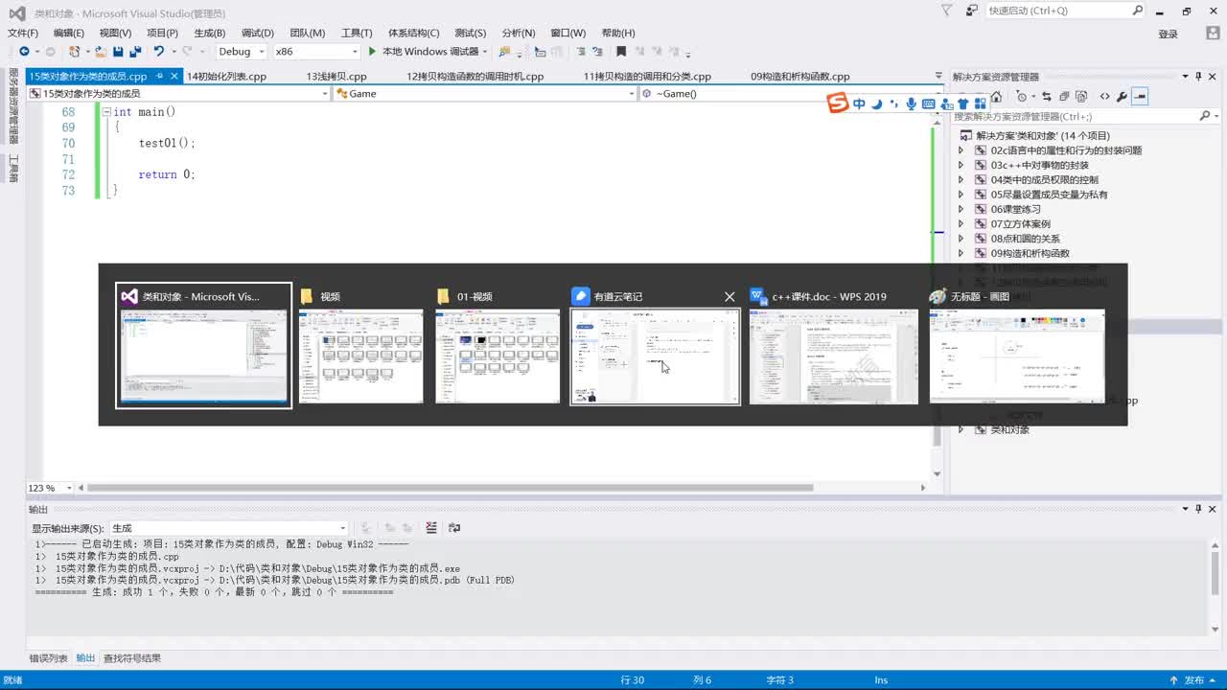Click the feedback notification icon near quick launch
The width and height of the screenshot is (1227, 690).
click(x=972, y=11)
